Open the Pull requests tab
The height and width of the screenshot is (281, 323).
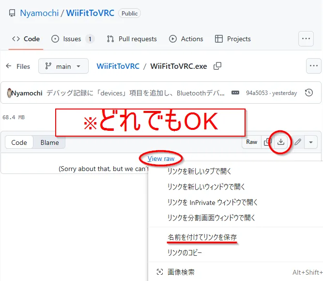pyautogui.click(x=132, y=39)
